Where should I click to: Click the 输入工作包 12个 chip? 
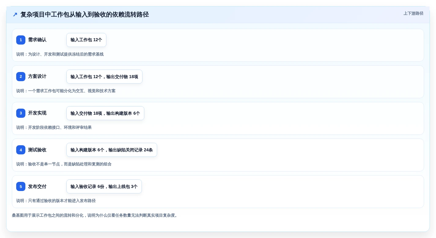point(86,40)
